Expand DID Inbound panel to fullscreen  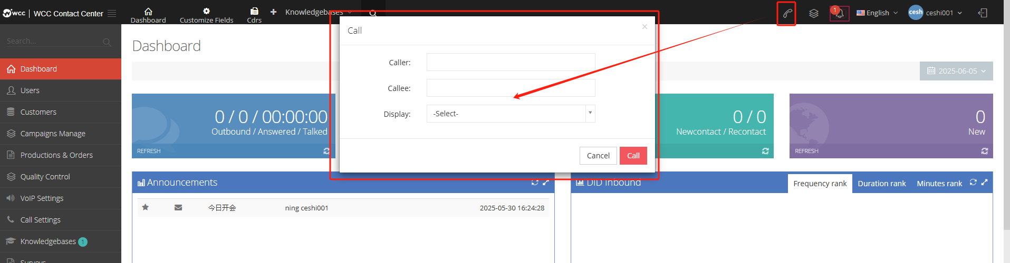coord(984,183)
